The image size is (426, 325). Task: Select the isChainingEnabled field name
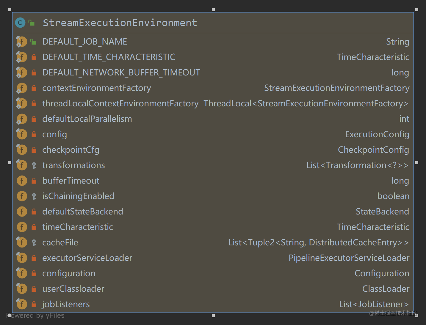[x=78, y=196]
